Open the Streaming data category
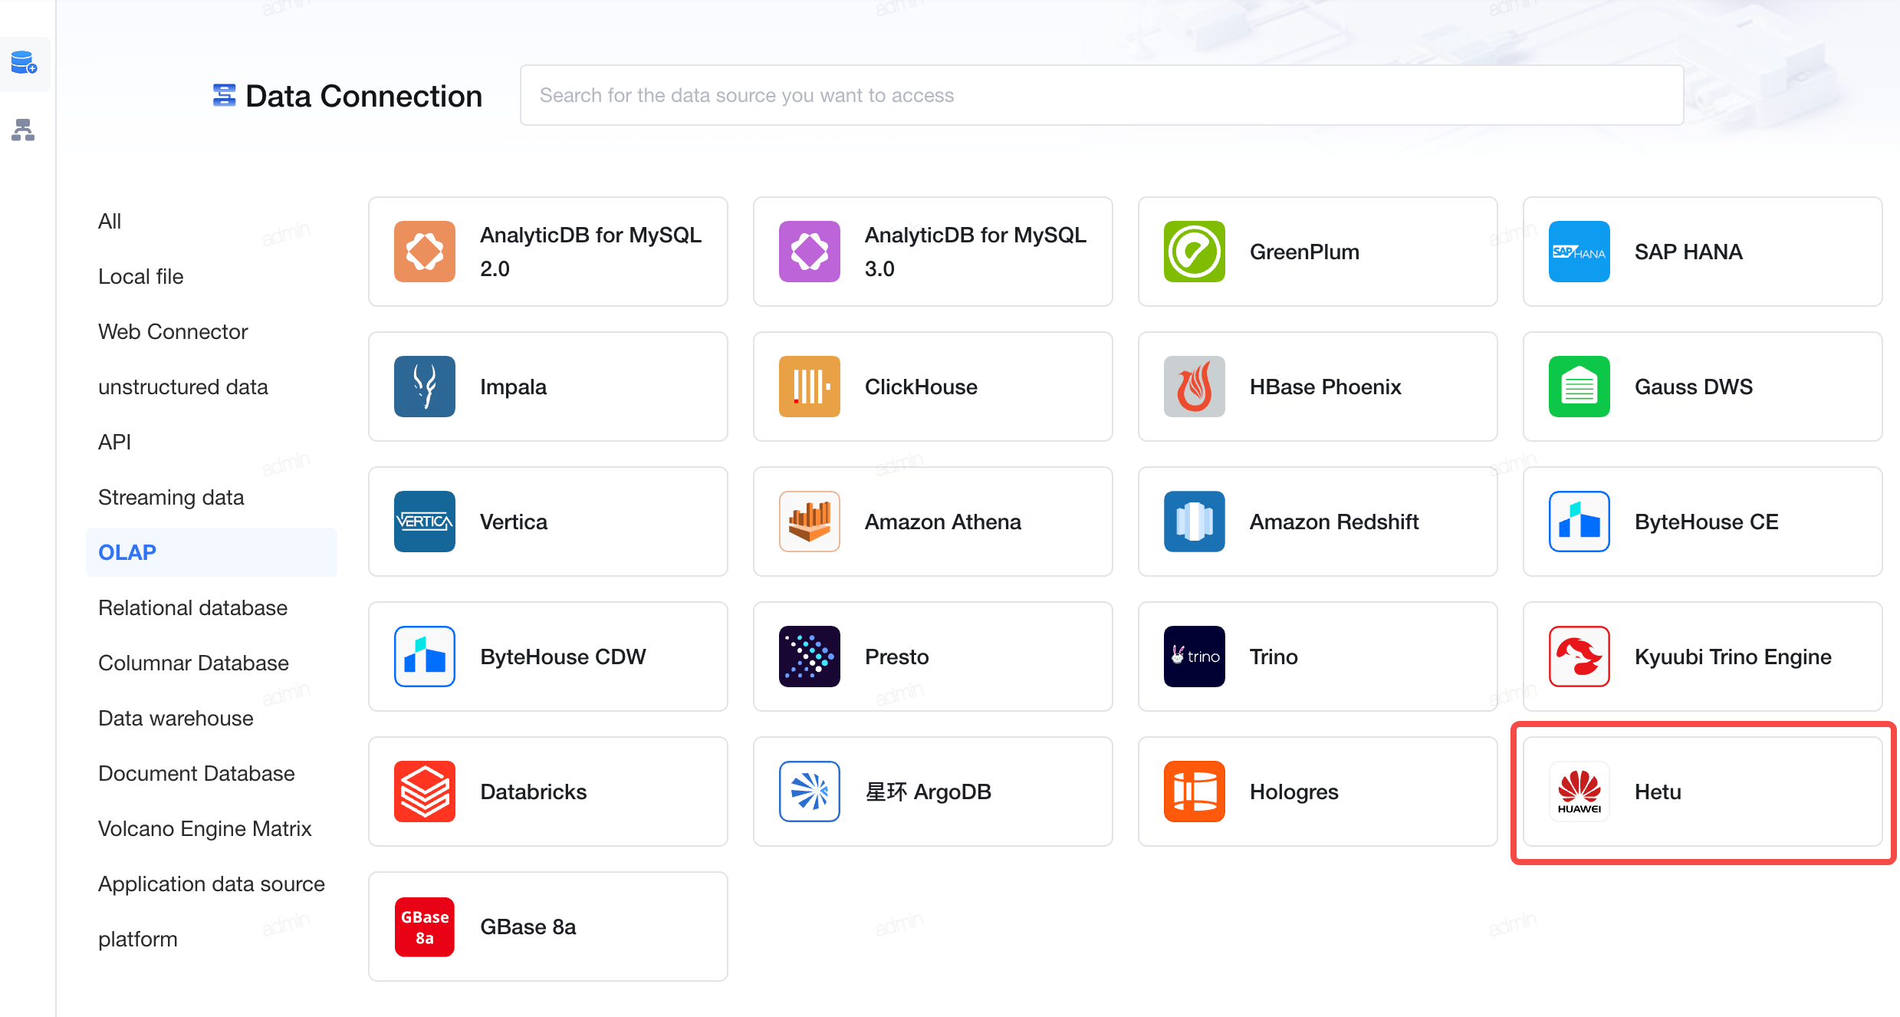1900x1017 pixels. click(x=171, y=497)
